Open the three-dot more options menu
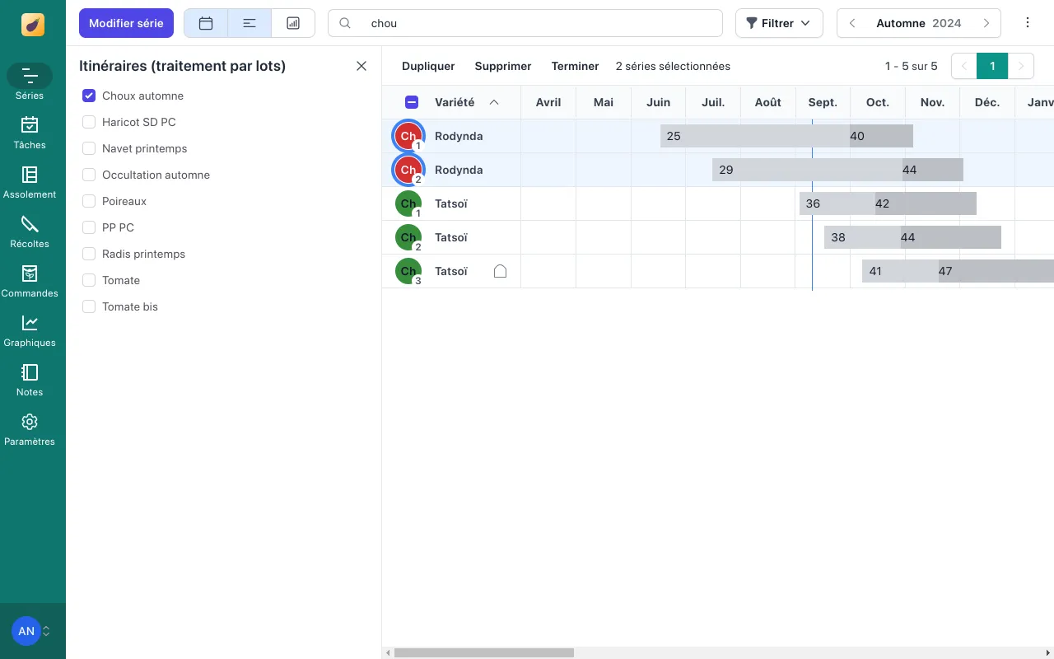Screen dimensions: 1054x659 coord(1027,23)
